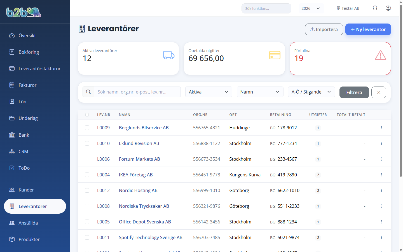This screenshot has height=252, width=403.
Task: Open row menu for Office Depot Svenska AB
Action: coord(381,222)
